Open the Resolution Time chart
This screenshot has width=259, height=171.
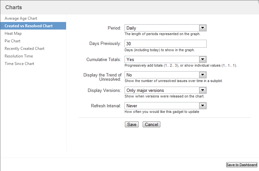point(19,56)
